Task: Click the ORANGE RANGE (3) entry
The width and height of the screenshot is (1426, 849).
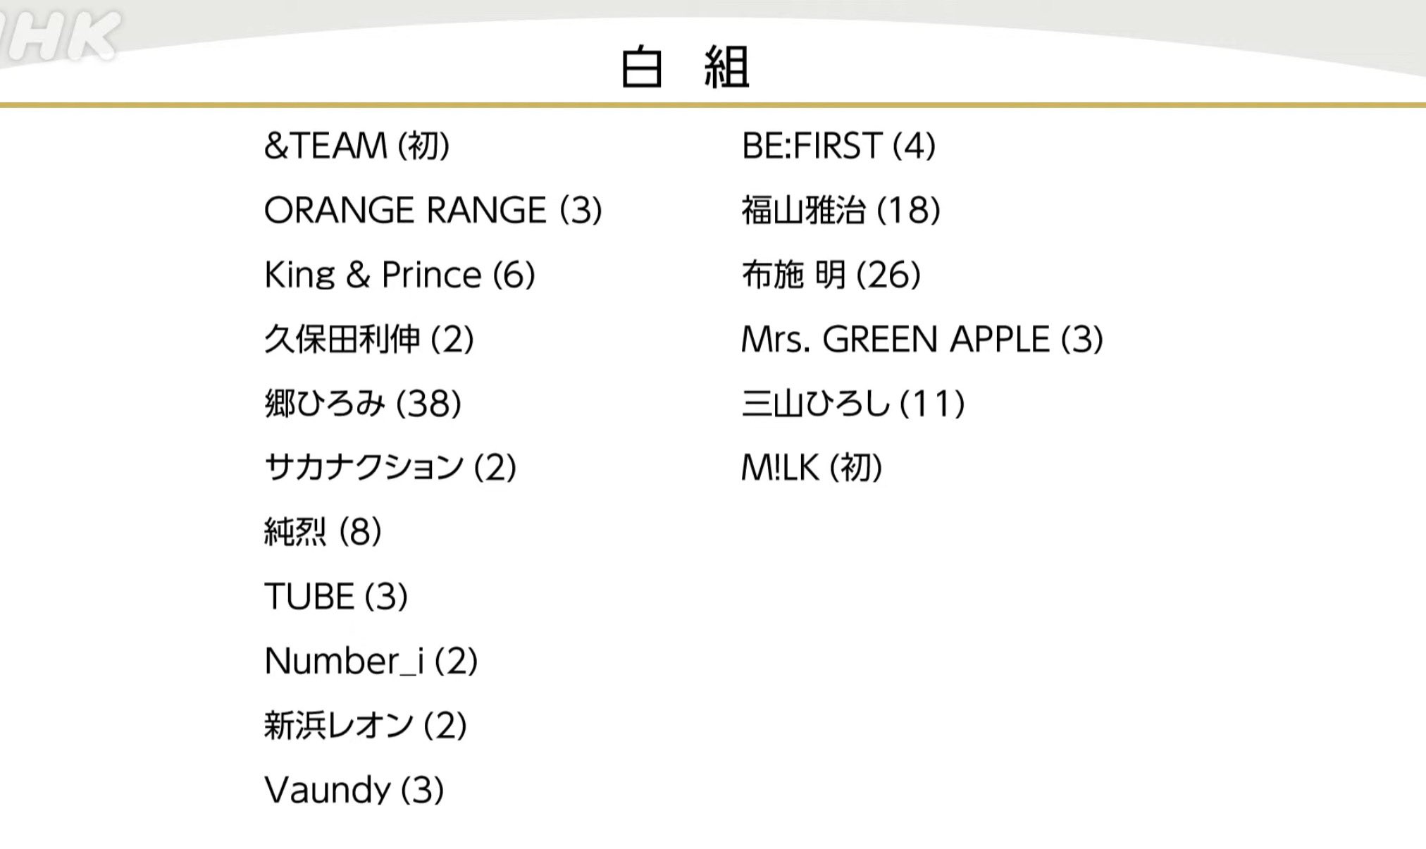Action: 433,210
